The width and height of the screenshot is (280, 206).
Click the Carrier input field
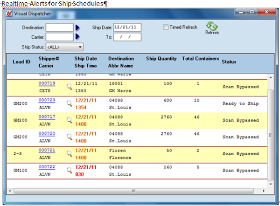coord(59,37)
